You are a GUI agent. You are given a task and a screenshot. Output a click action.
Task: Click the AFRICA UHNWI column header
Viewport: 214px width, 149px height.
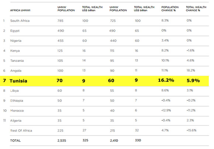pyautogui.click(x=20, y=10)
